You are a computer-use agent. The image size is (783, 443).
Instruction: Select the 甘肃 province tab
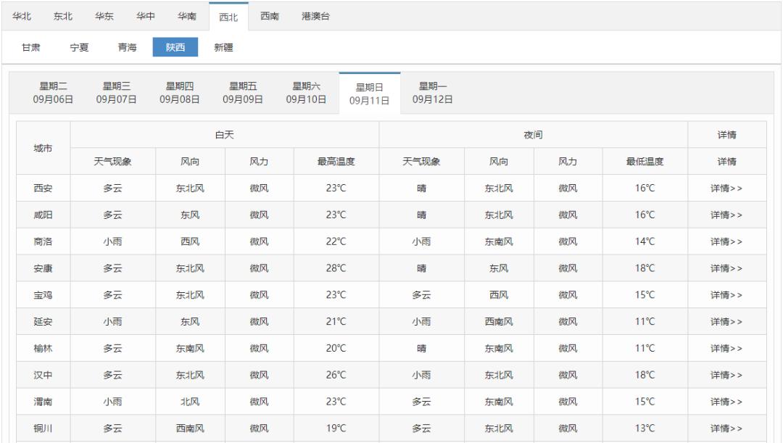[x=30, y=48]
